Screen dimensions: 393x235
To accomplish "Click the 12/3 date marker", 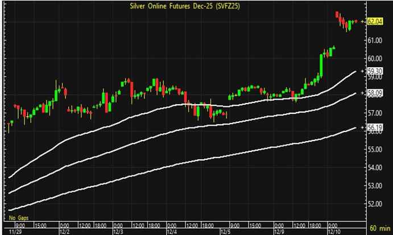I will [118, 231].
